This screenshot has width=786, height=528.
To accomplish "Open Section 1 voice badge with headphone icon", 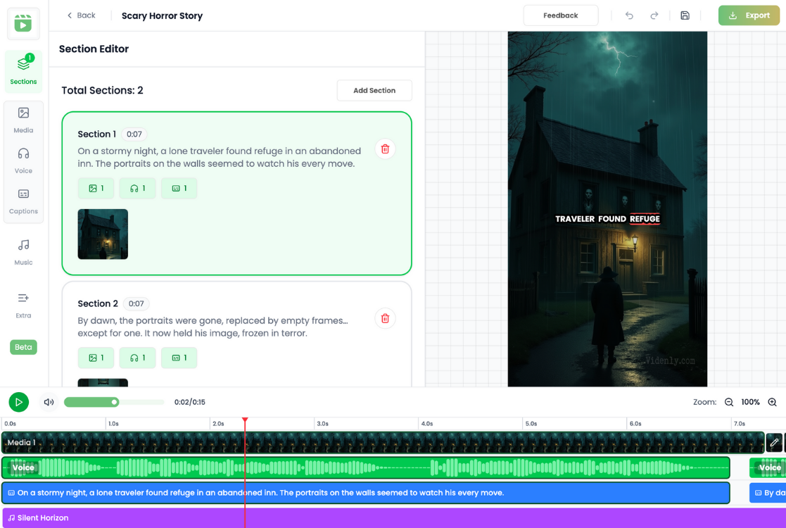I will 137,188.
